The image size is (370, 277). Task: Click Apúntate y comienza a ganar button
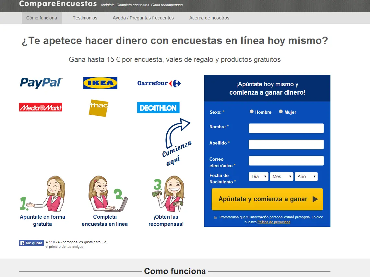(267, 199)
